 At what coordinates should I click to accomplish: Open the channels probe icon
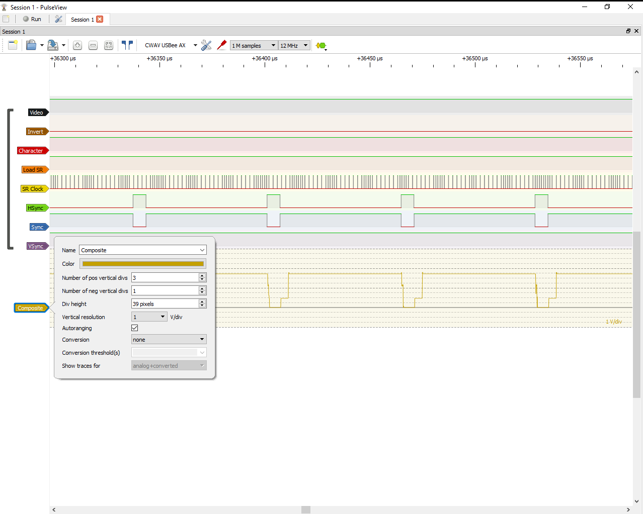[x=221, y=45]
